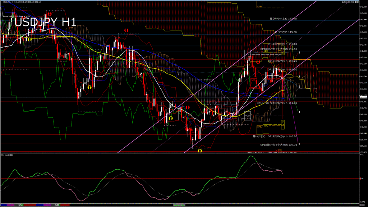Click the current price tag 141.120 on axis
This screenshot has height=207, width=368.
(363, 97)
